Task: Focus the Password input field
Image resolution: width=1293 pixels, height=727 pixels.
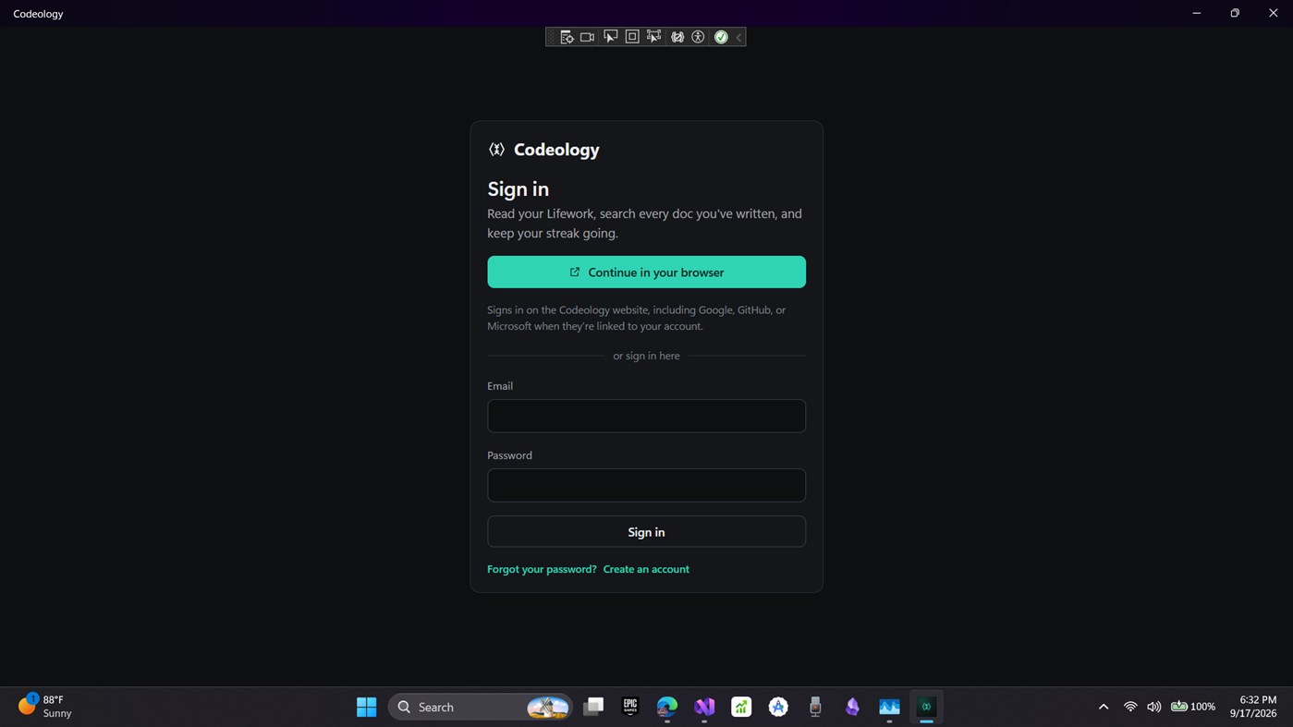Action: (x=646, y=485)
